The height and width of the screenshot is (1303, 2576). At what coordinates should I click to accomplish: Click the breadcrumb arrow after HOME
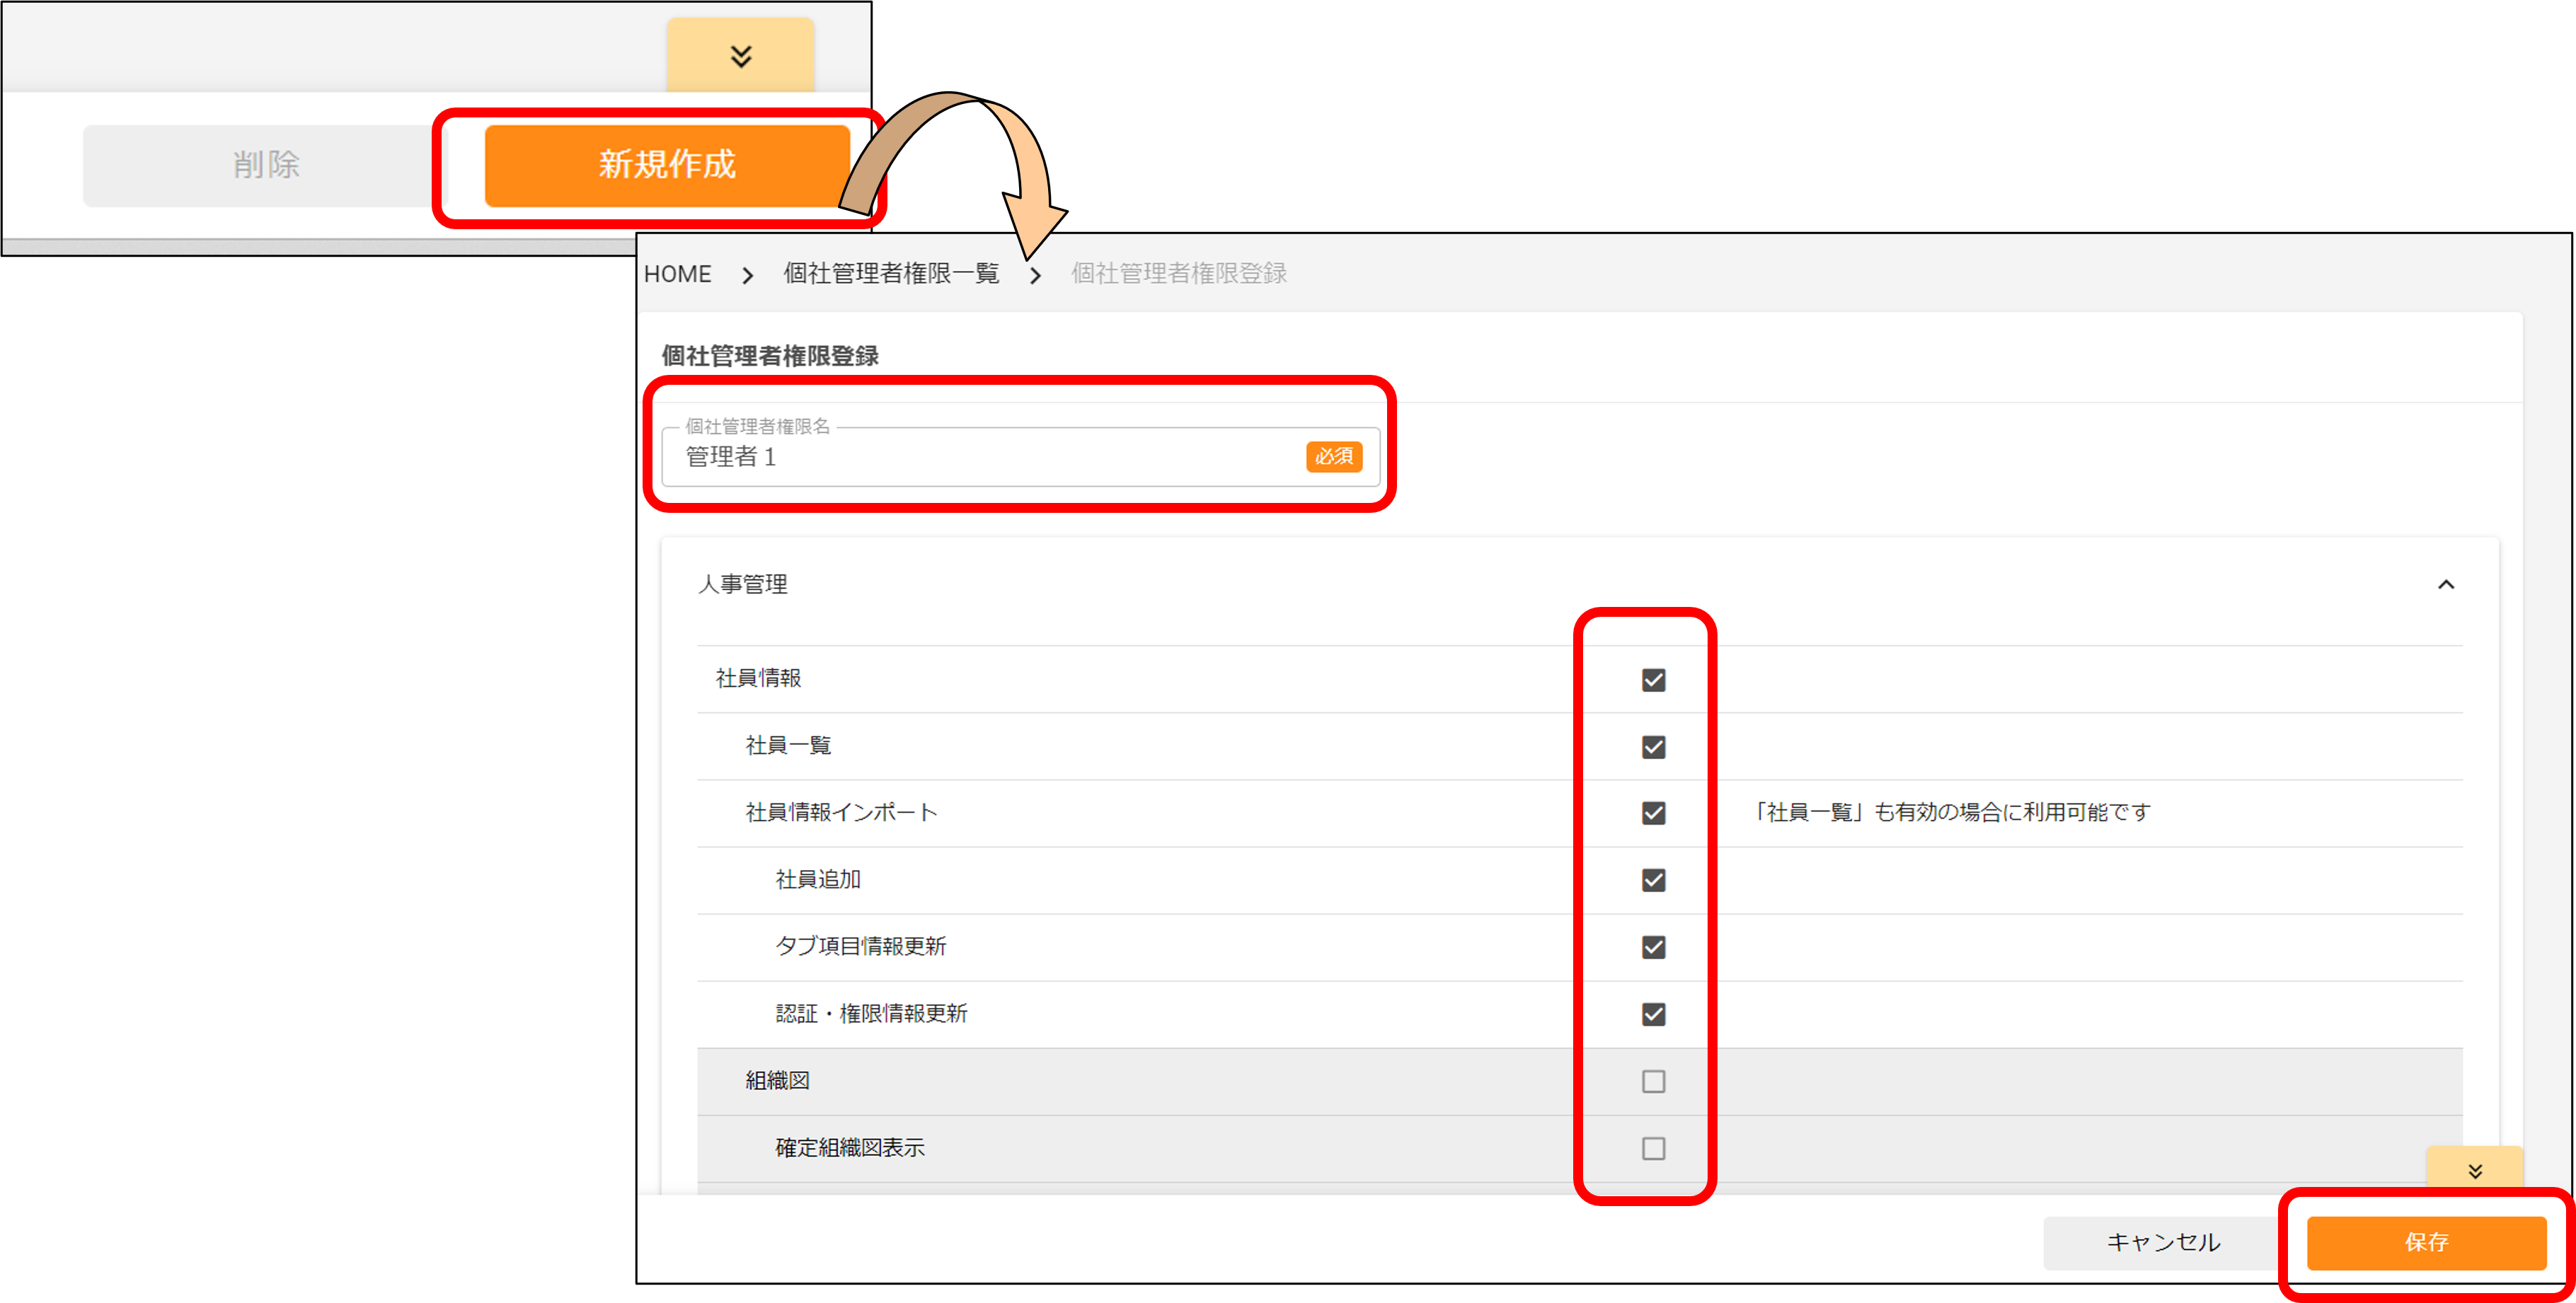(747, 274)
